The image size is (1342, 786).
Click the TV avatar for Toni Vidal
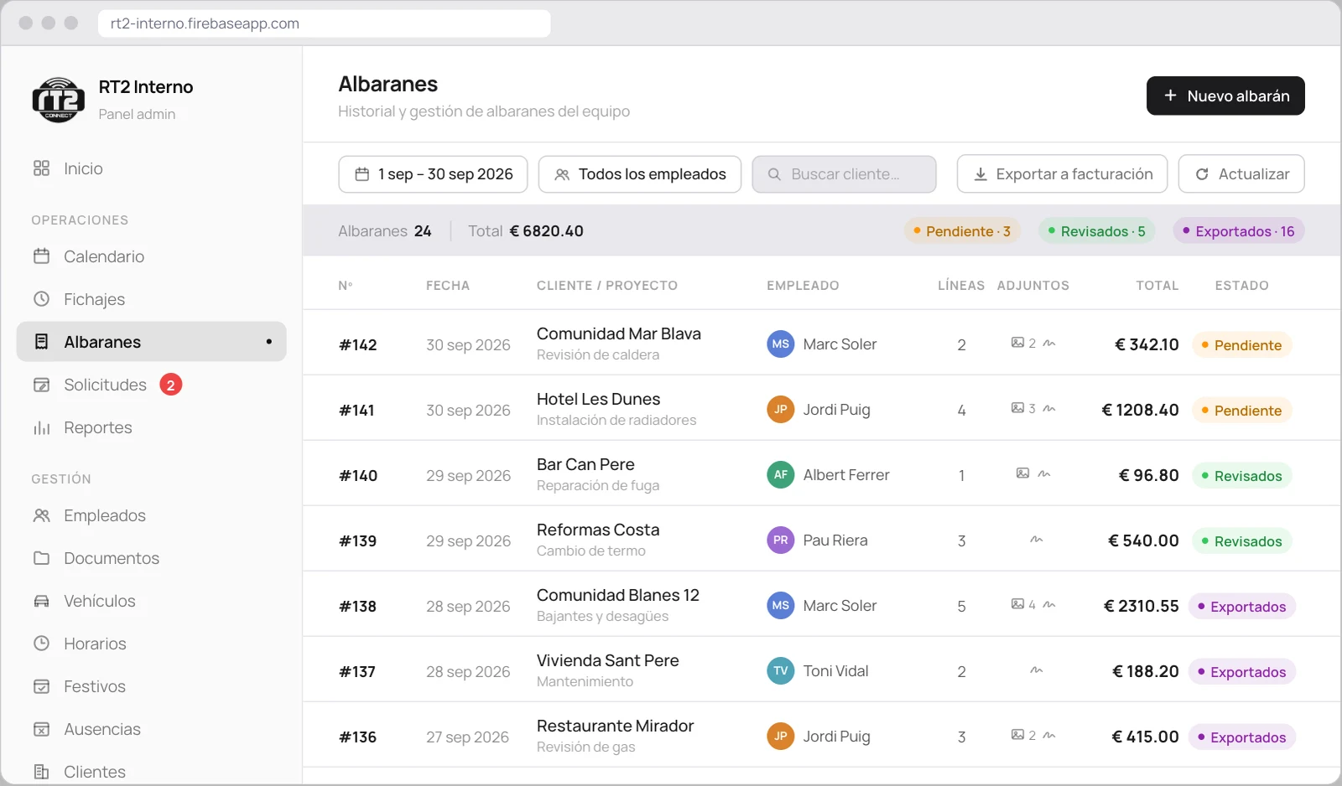(781, 671)
